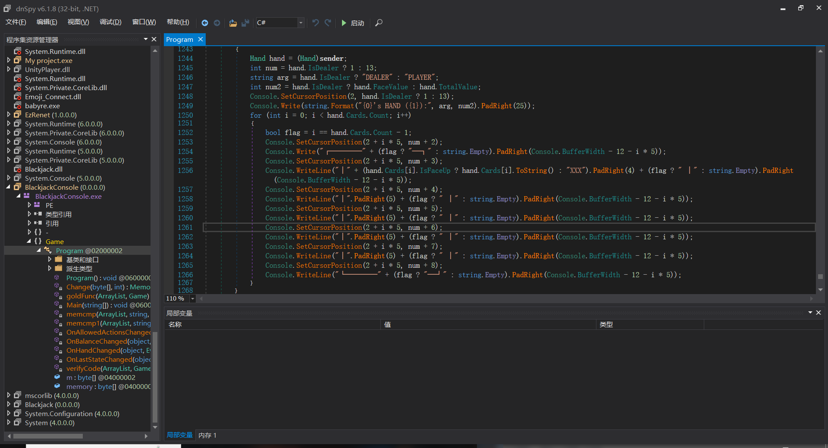Select Emoji_Connect.dll assembly icon
The image size is (828, 448).
[x=17, y=97]
